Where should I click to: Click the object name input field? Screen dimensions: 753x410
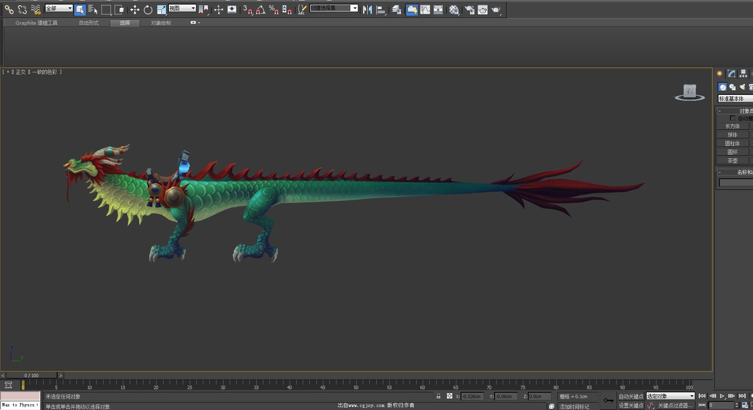[x=736, y=182]
